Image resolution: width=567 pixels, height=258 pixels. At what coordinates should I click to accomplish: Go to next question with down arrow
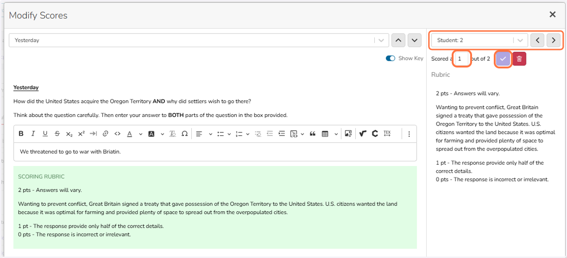point(414,40)
